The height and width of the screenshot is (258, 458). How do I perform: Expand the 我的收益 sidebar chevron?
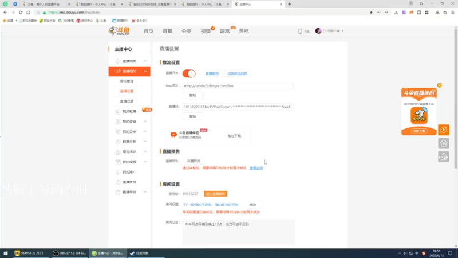point(145,122)
